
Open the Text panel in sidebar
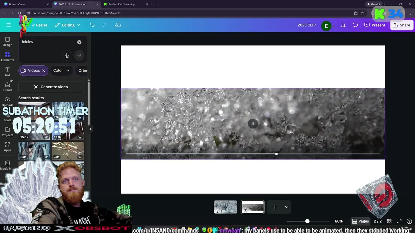pos(7,72)
